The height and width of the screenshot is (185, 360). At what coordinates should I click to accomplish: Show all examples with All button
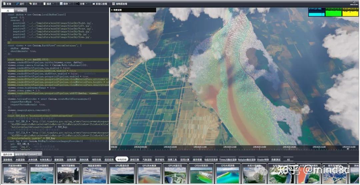coord(288,160)
